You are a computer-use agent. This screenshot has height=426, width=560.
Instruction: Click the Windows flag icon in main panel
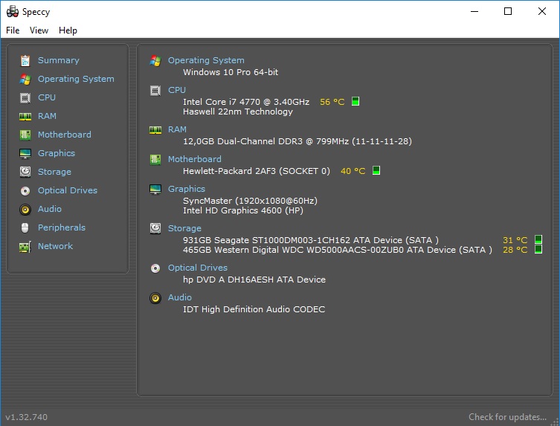click(x=155, y=61)
